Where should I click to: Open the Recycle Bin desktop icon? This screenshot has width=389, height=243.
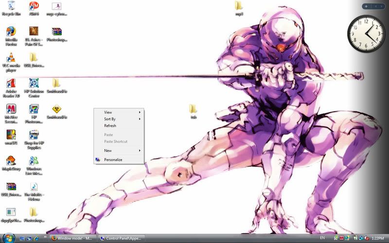tap(11, 7)
